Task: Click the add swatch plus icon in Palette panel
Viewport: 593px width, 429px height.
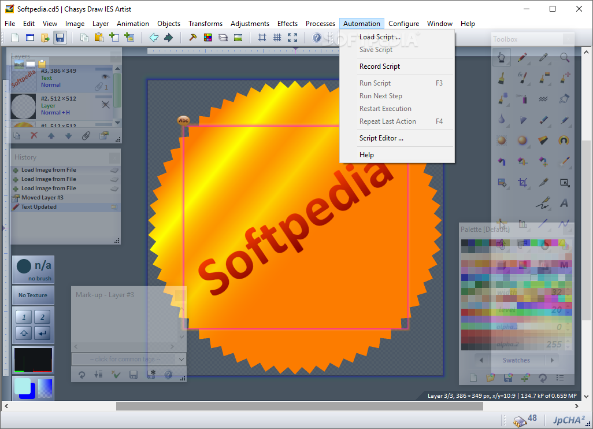Action: 525,378
